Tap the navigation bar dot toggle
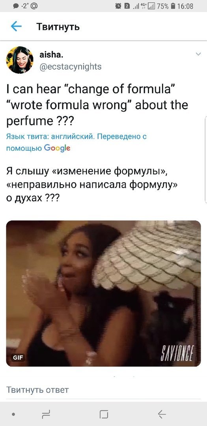This screenshot has width=207, height=426. 13,414
